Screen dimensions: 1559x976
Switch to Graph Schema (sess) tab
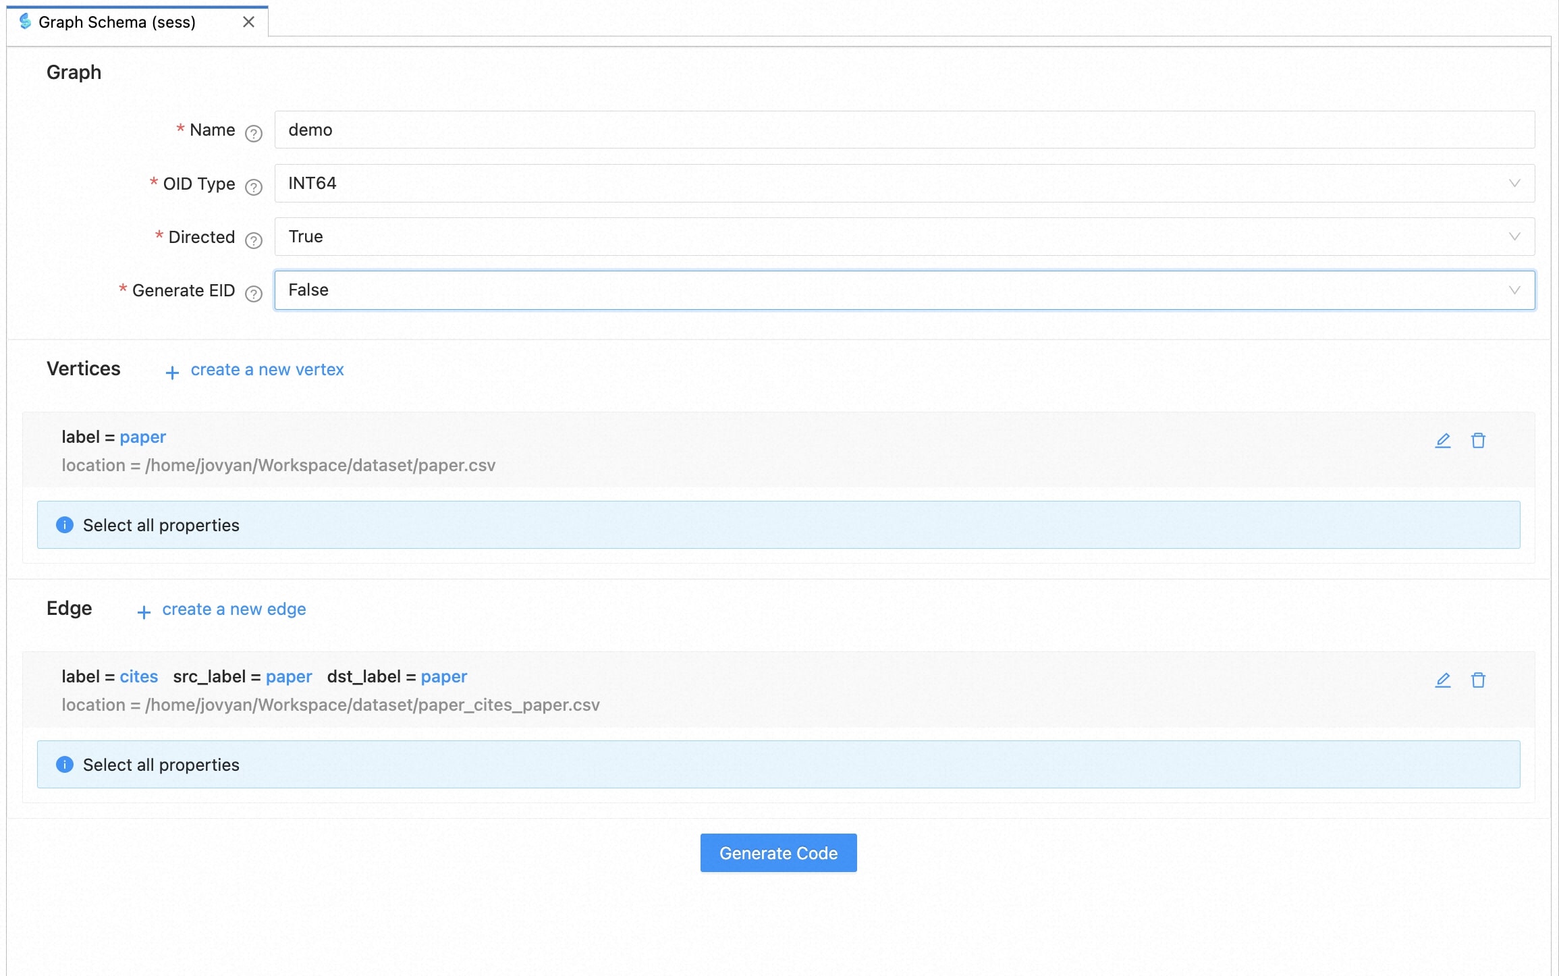(117, 22)
